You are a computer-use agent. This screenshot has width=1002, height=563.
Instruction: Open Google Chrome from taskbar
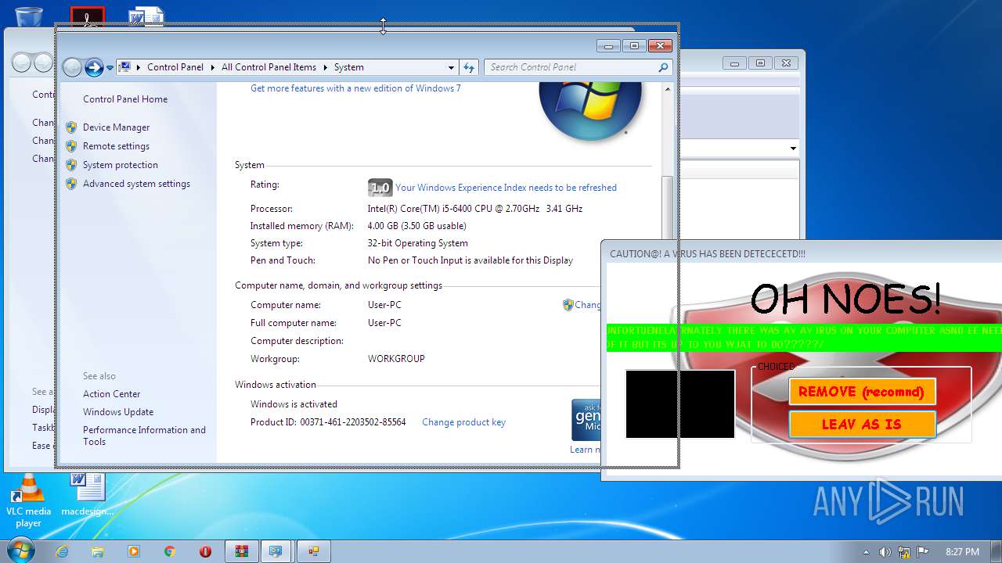[x=170, y=551]
